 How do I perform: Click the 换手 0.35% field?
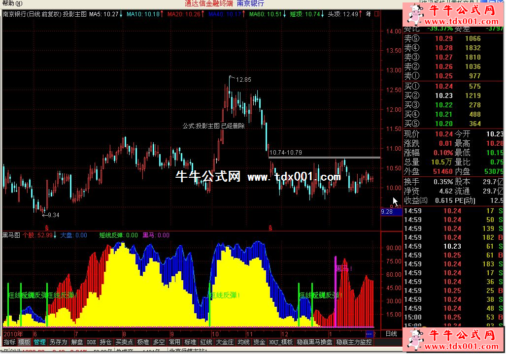(428, 182)
